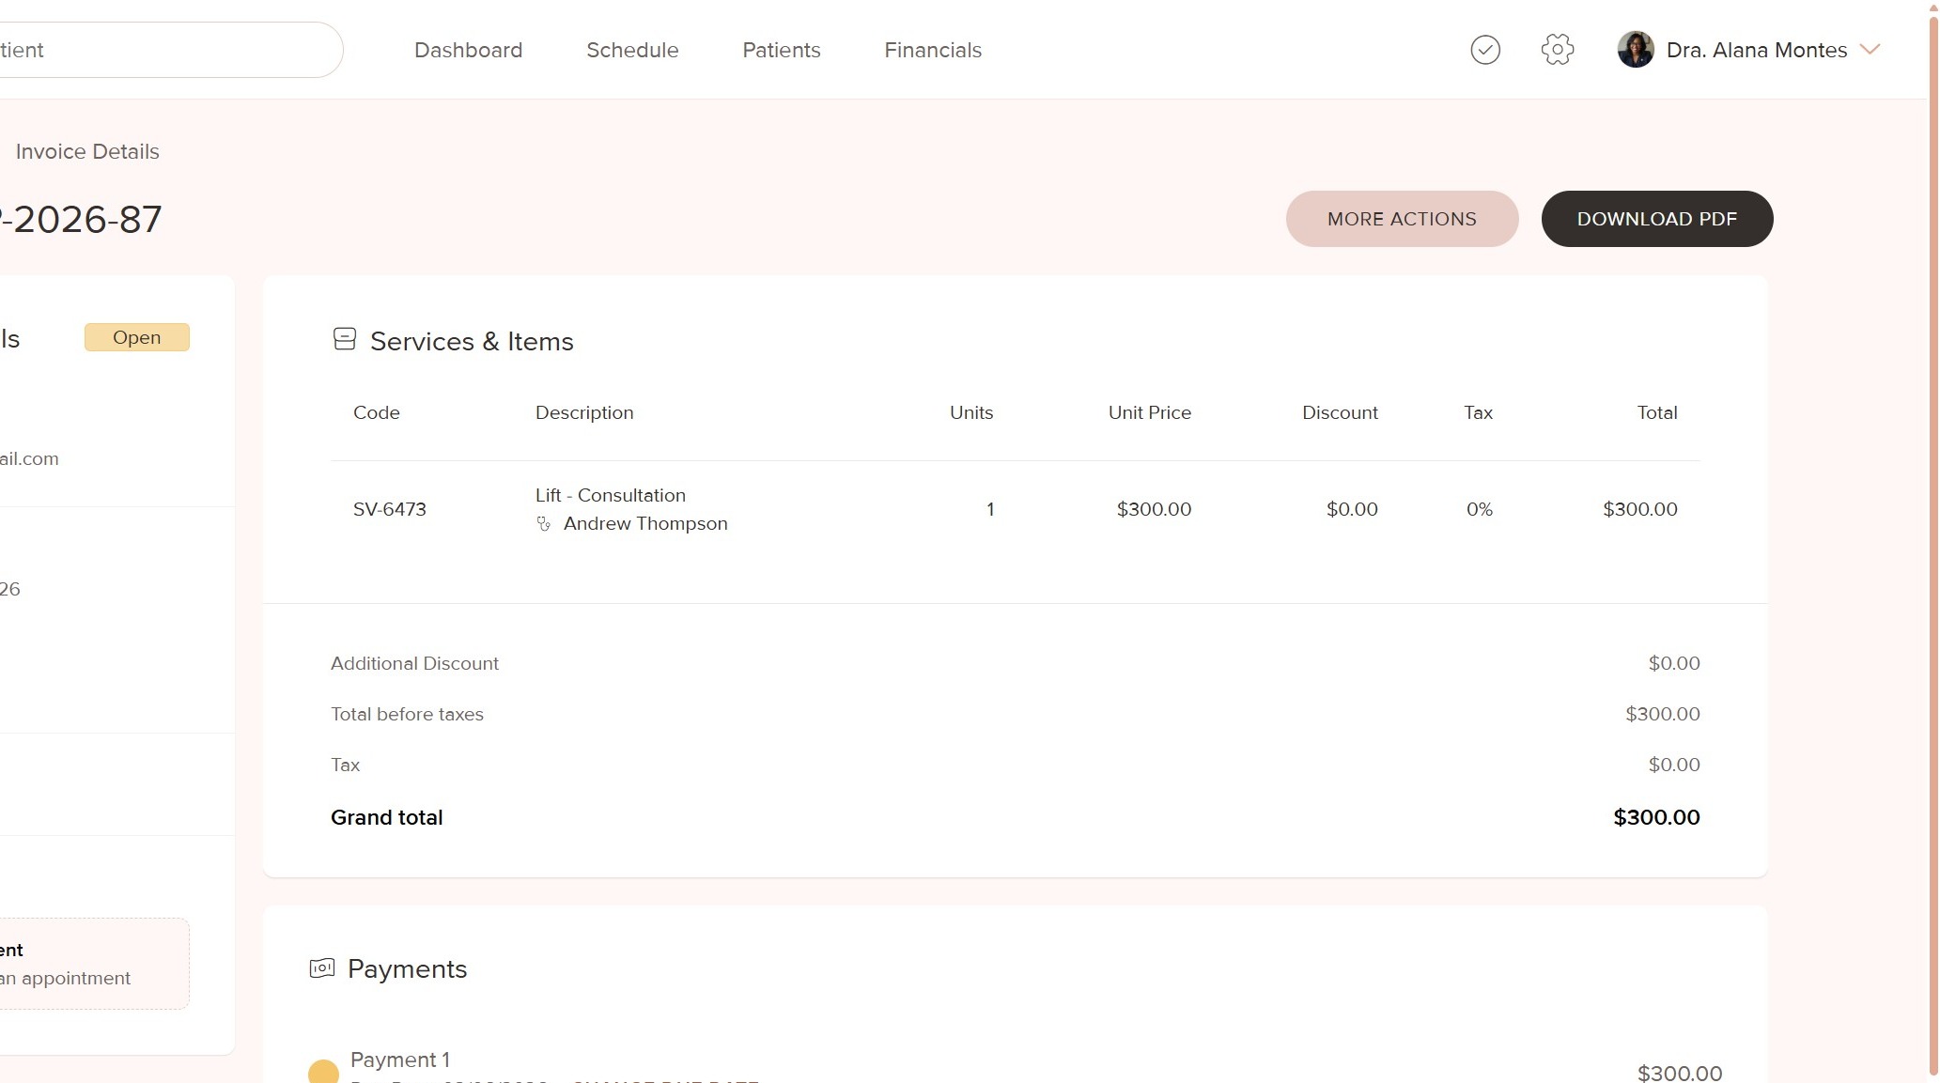The image size is (1940, 1083).
Task: Click Dra. Alana Montes profile avatar
Action: click(1635, 50)
